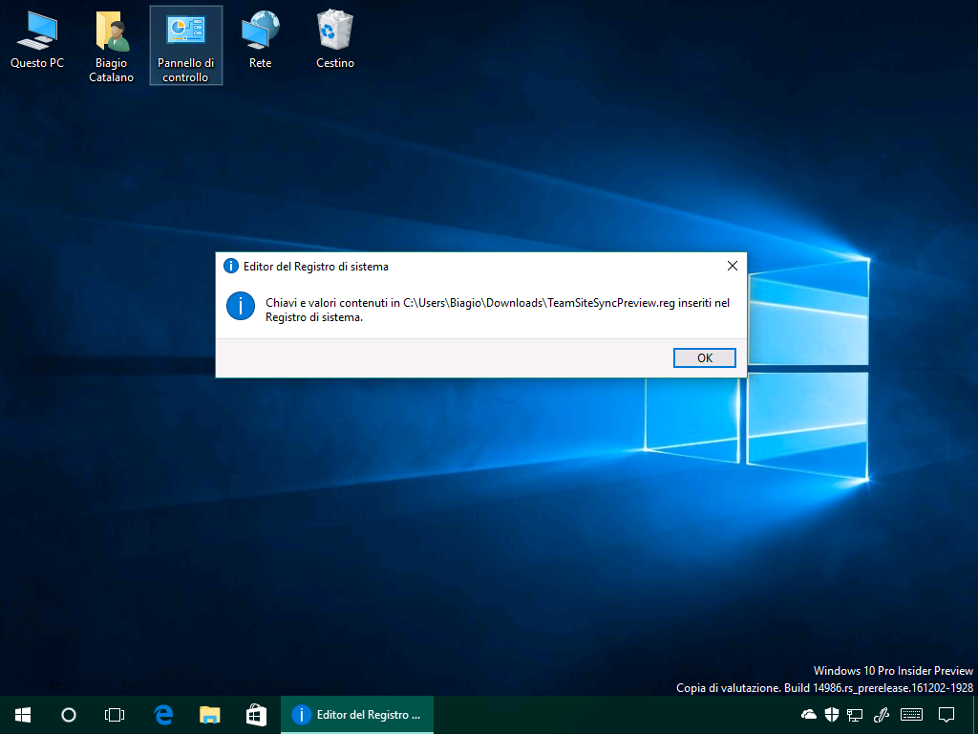Select the Pannello di controllo icon
Image resolution: width=978 pixels, height=734 pixels.
click(x=186, y=47)
